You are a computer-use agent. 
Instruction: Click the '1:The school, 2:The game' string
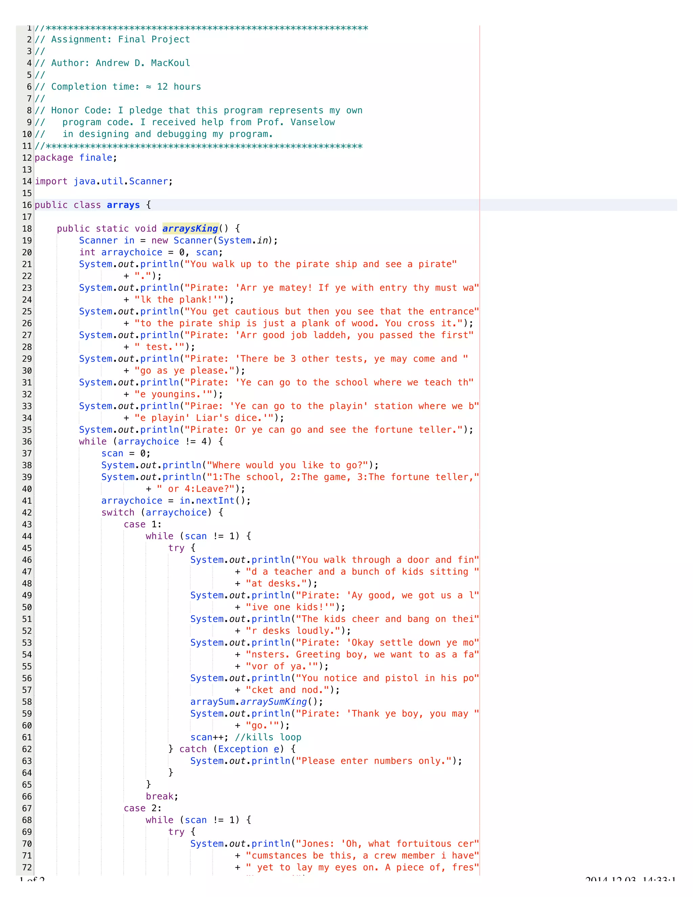tap(343, 477)
